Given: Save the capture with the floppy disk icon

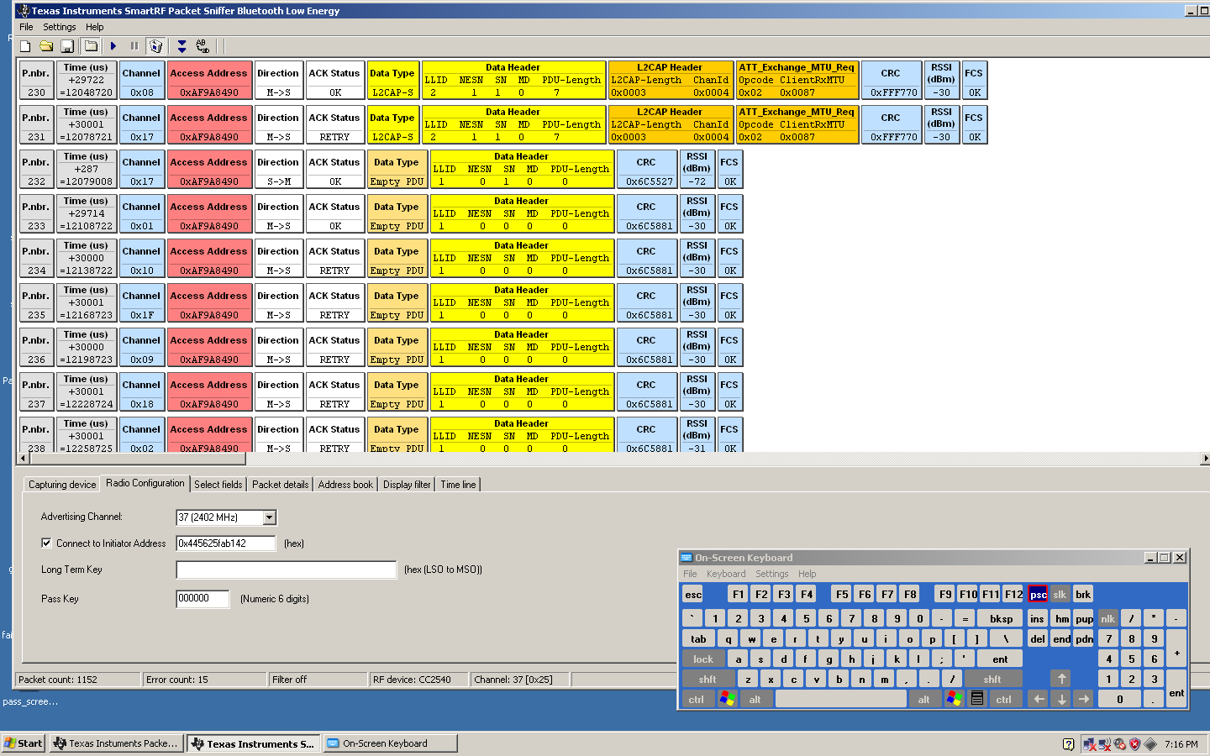Looking at the screenshot, I should [x=67, y=46].
